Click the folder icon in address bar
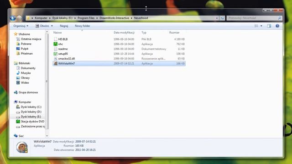Viewport: 292px width, 164px height. pos(28,18)
